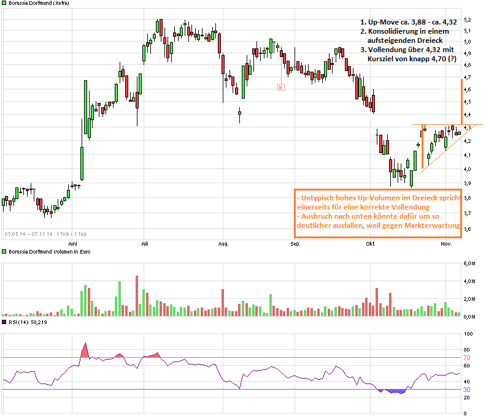
Task: Click the purple RSI (14) legend square
Action: 4,322
